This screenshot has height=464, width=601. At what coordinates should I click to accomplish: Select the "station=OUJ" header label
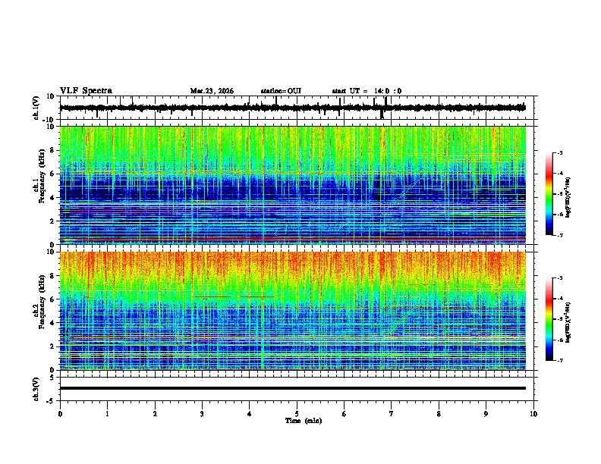pos(281,91)
